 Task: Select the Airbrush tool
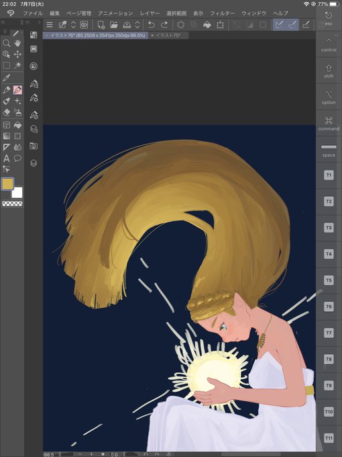(x=7, y=101)
